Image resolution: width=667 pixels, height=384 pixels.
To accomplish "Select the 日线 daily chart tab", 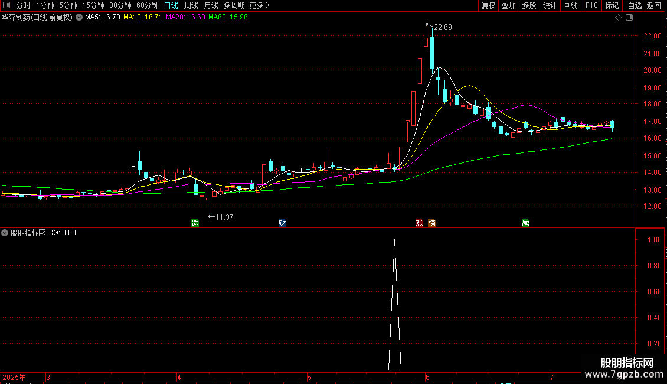I will [x=171, y=5].
